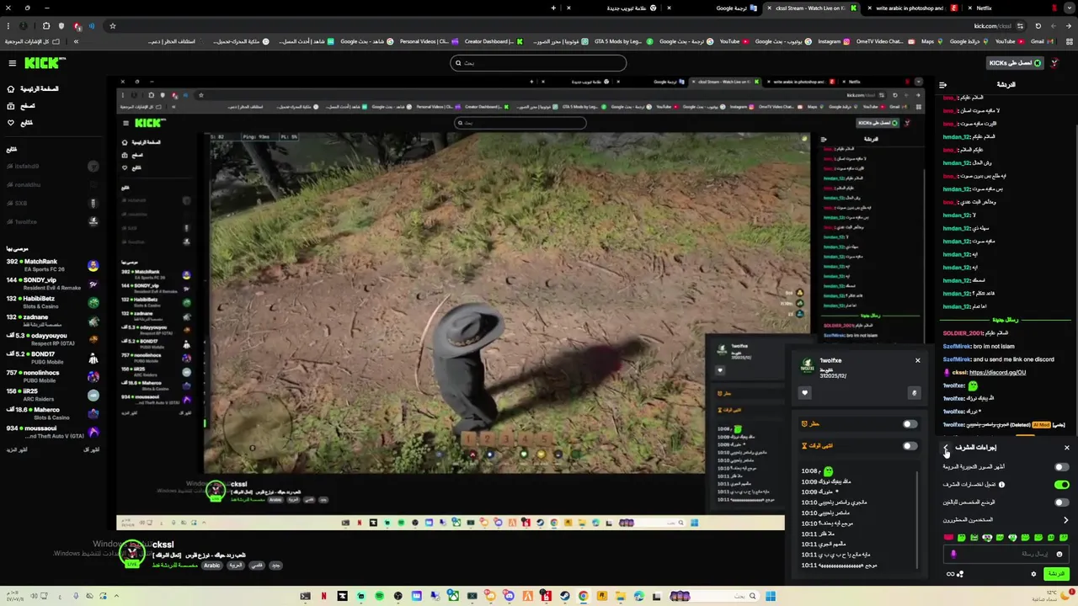Open Netflix from Windows taskbar

point(323,596)
